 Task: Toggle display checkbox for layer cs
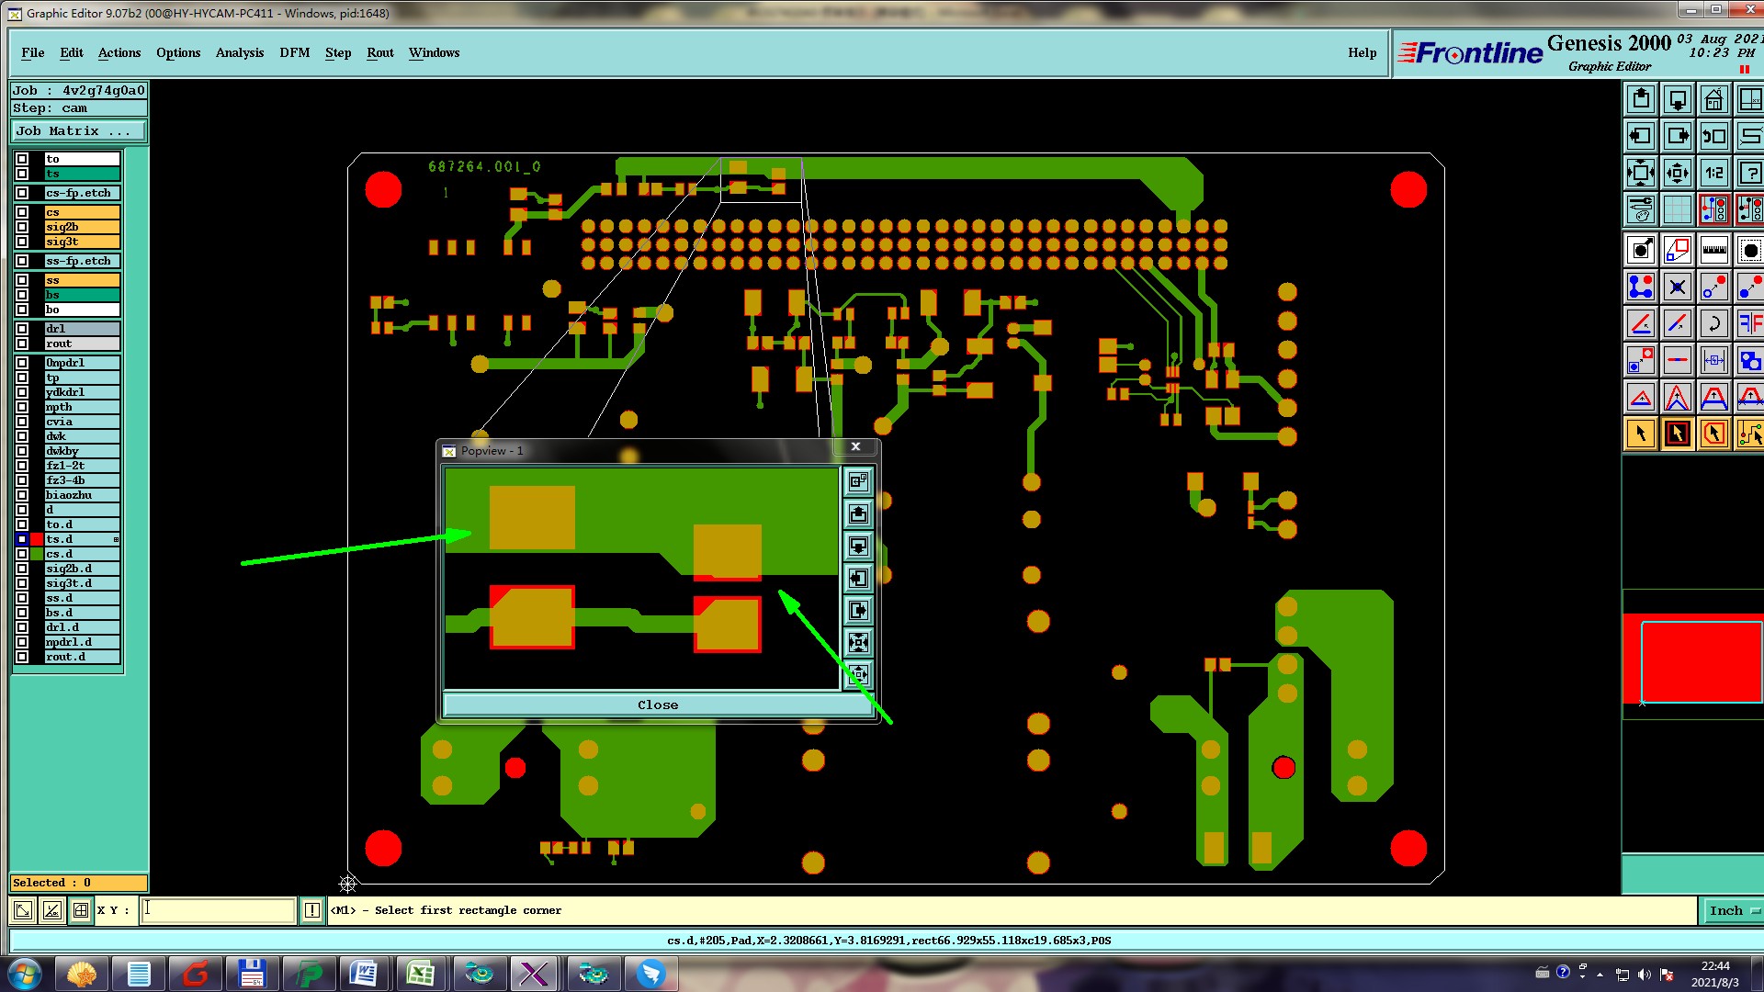pos(22,212)
